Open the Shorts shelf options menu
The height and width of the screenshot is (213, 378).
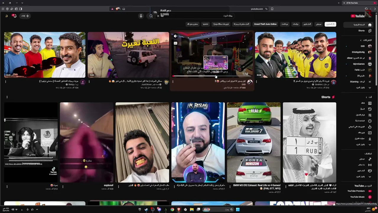(7, 97)
